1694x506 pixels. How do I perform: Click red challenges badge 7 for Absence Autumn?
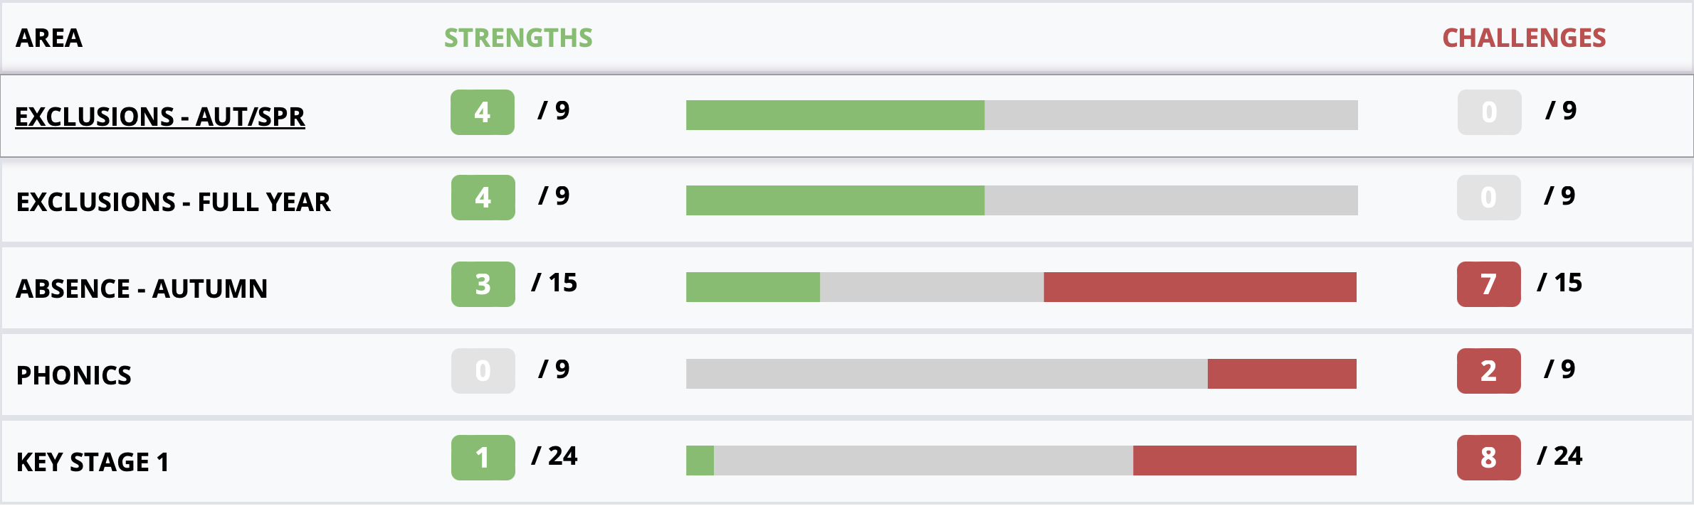[1489, 284]
